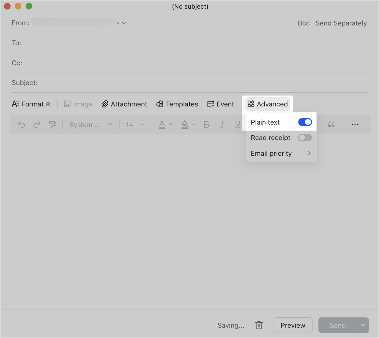Open more formatting options via ellipsis icon
This screenshot has width=379, height=338.
(x=355, y=124)
